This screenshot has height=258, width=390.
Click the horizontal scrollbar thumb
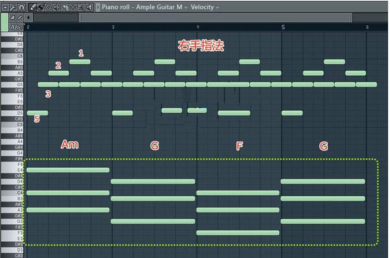[215, 18]
